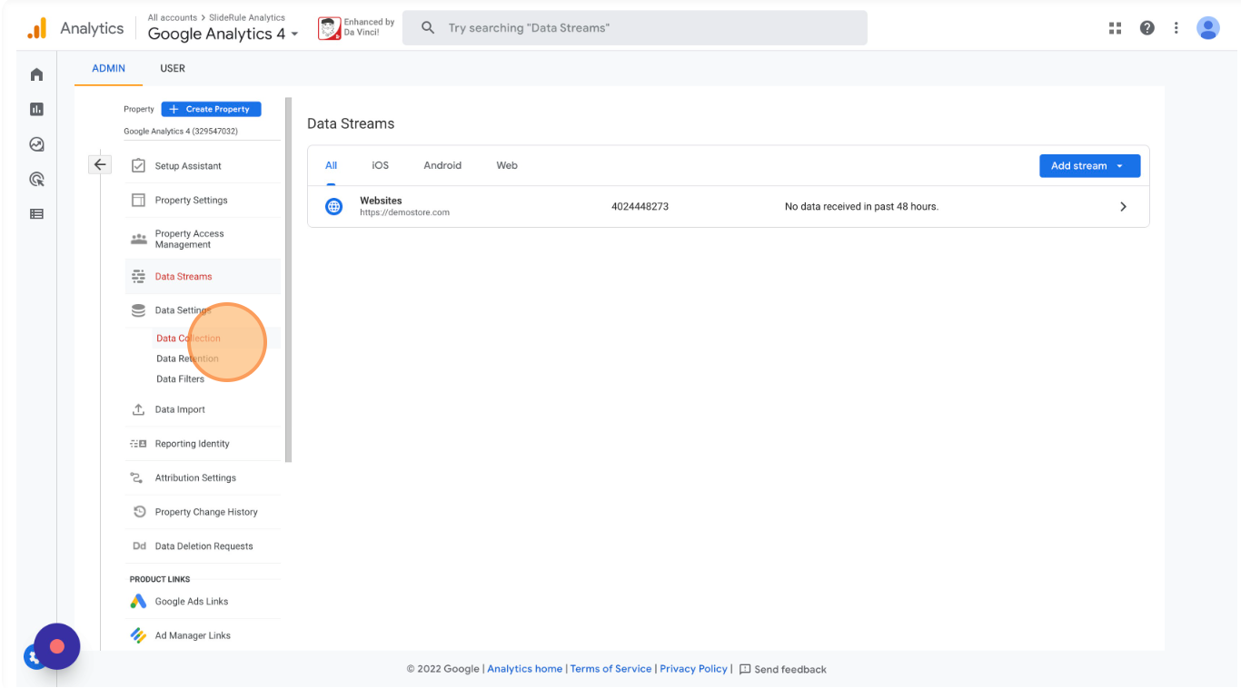Click the Create Property button
Image resolution: width=1241 pixels, height=688 pixels.
(211, 109)
